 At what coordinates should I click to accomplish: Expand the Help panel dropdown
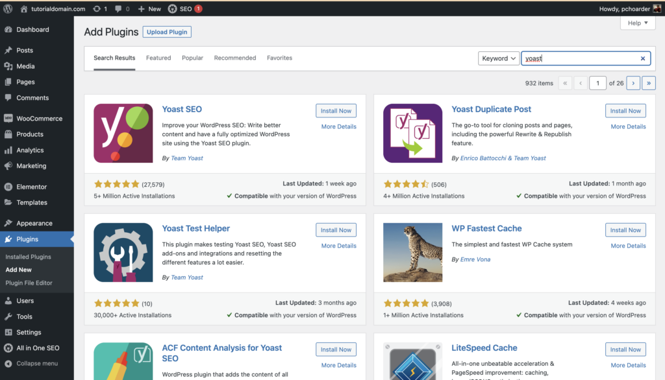[638, 23]
